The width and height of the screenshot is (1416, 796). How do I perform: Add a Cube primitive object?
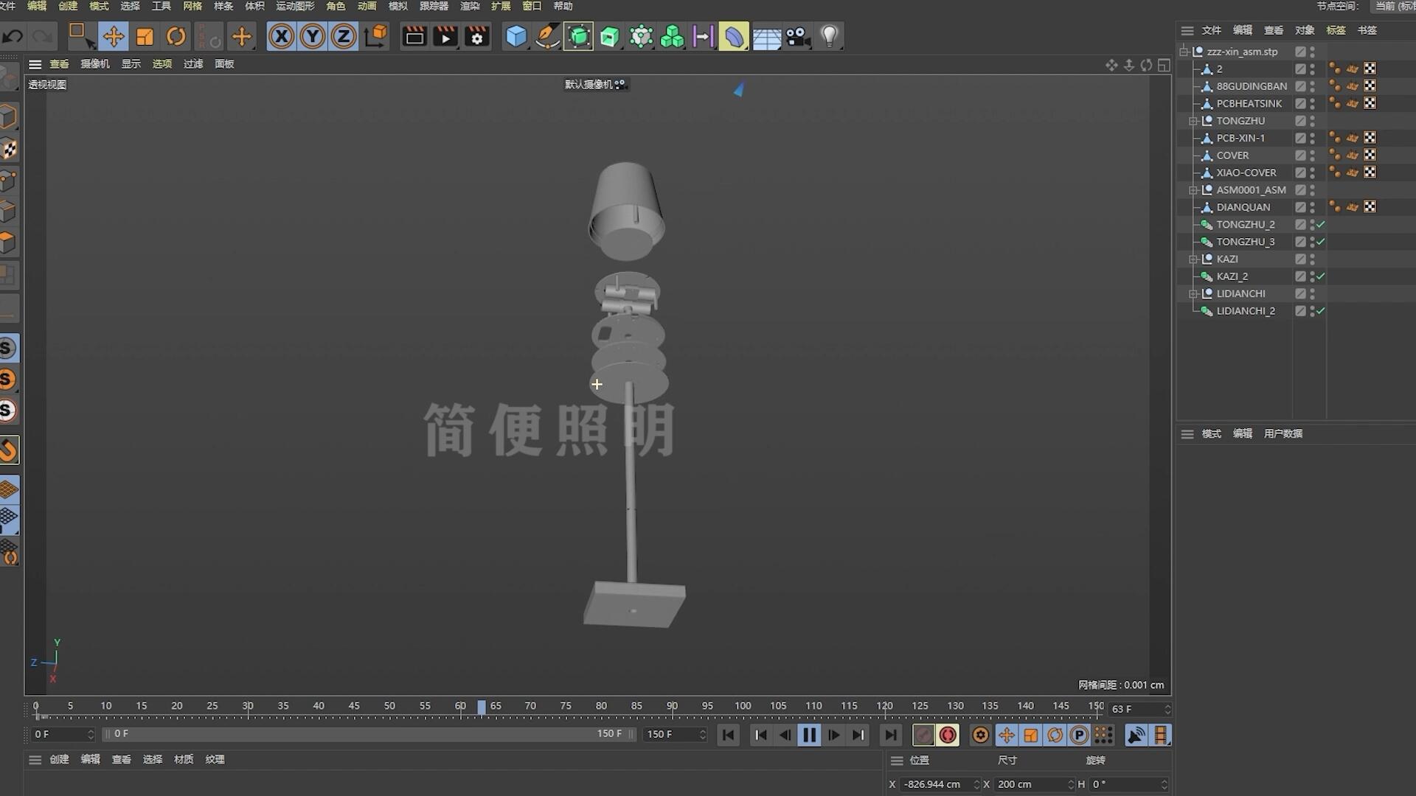point(516,36)
